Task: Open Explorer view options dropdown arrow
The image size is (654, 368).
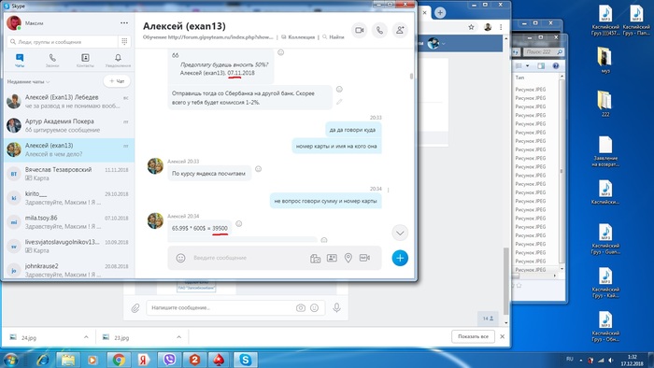Action: click(x=528, y=66)
